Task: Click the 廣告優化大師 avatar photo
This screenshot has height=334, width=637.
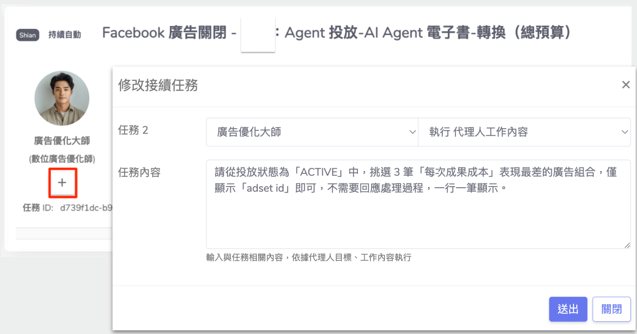Action: pos(62,98)
